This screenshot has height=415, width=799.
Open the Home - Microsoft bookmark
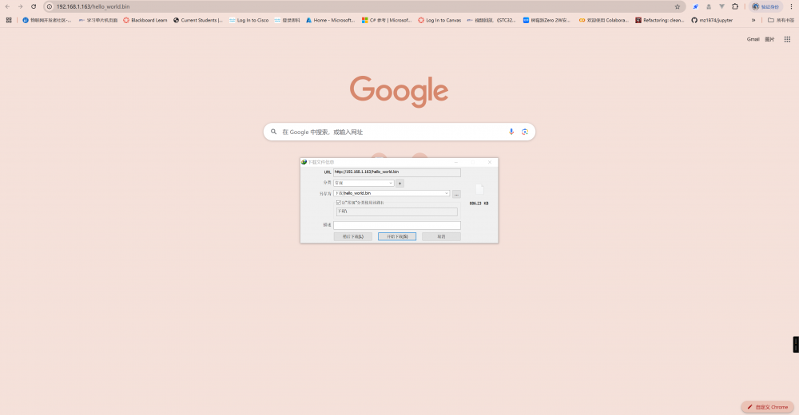330,21
